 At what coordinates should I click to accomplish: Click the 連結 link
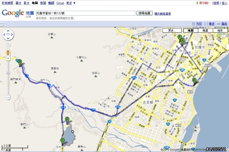pyautogui.click(x=224, y=24)
